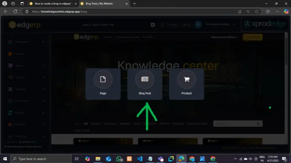
Task: Open the Windows Start menu
Action: click(x=5, y=159)
